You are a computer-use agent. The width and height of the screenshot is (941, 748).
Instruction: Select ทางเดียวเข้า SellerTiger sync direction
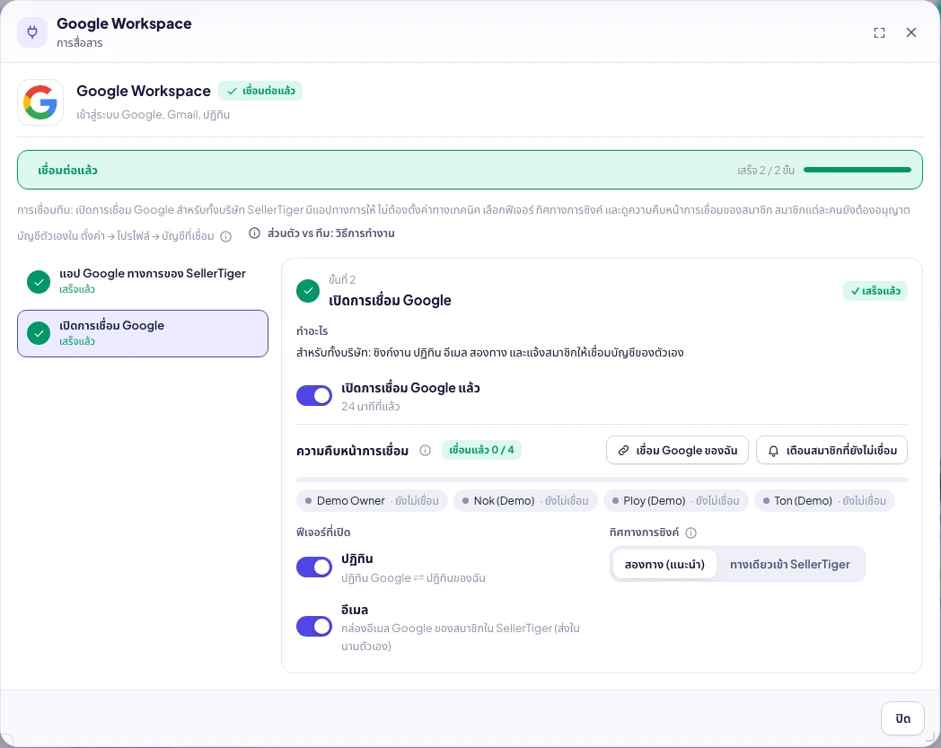point(790,564)
